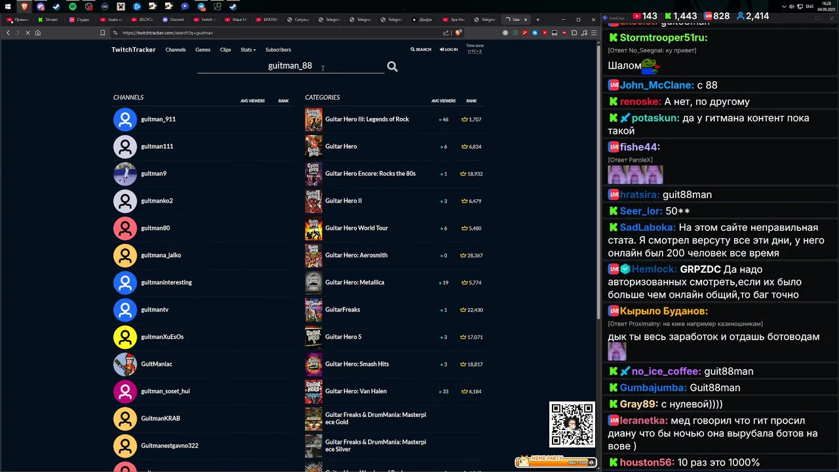Image resolution: width=839 pixels, height=472 pixels.
Task: Click the Windows Start button
Action: pos(8,7)
